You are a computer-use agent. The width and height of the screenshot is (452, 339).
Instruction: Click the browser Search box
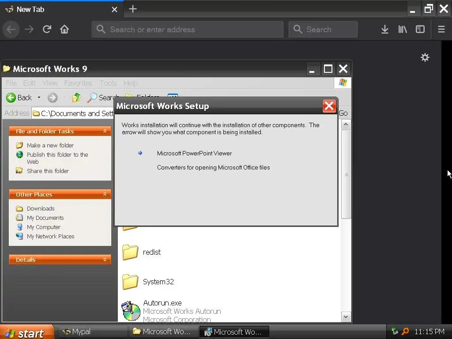point(323,30)
